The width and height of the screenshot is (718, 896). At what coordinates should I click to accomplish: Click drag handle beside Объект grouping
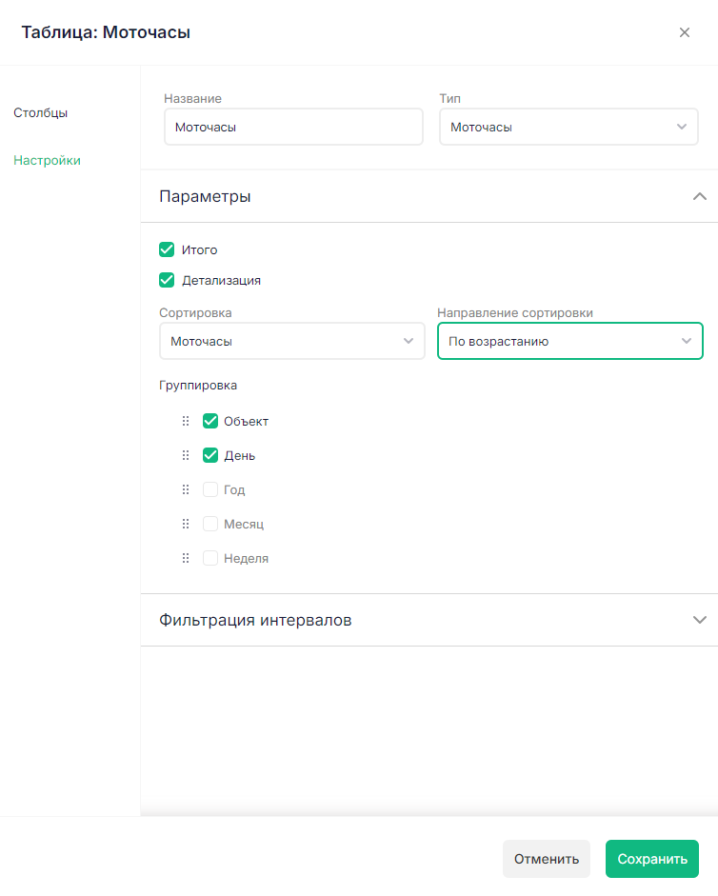click(x=186, y=421)
